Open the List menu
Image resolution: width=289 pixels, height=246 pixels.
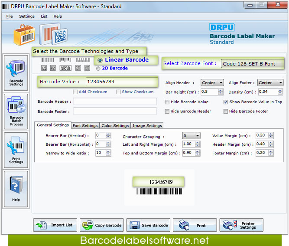(x=44, y=16)
